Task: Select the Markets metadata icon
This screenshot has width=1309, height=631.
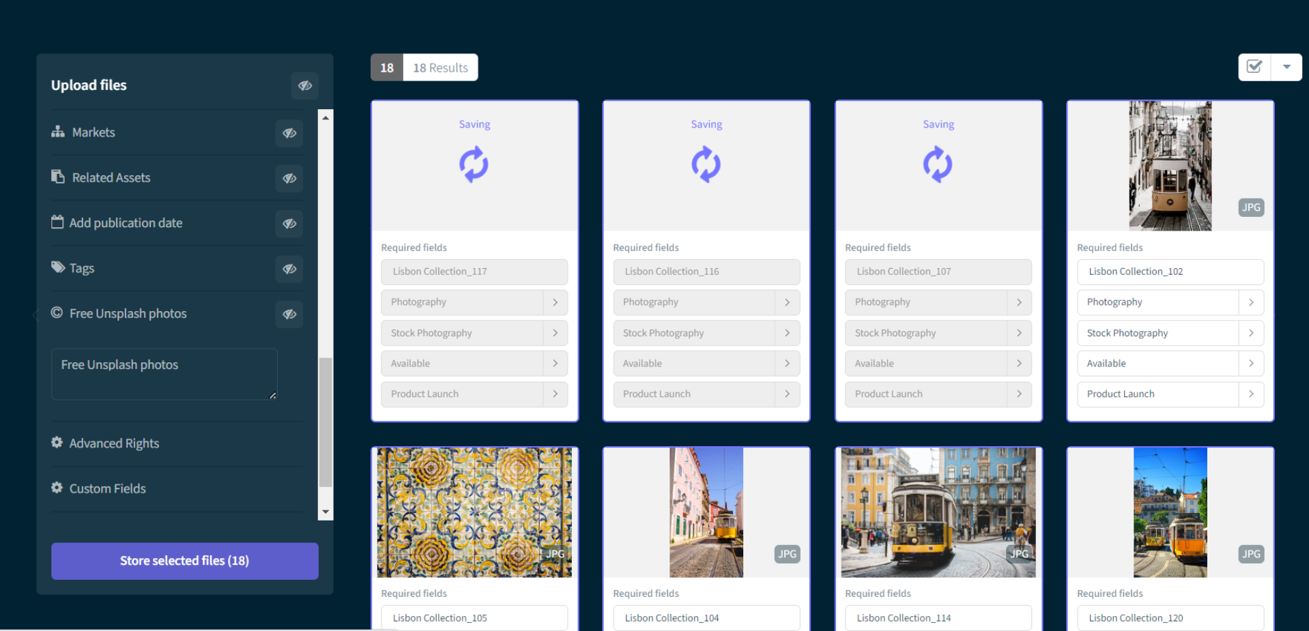Action: (59, 132)
